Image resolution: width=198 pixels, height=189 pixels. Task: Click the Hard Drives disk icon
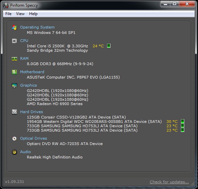click(x=14, y=112)
